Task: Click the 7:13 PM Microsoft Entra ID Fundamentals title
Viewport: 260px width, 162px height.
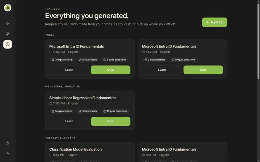Action: [169, 149]
